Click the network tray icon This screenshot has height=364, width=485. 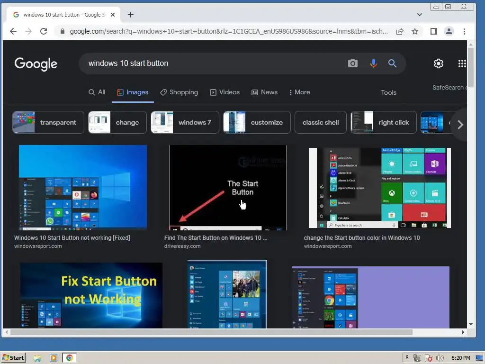[417, 358]
